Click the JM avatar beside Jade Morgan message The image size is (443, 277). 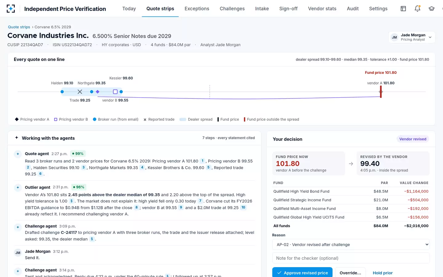click(18, 253)
